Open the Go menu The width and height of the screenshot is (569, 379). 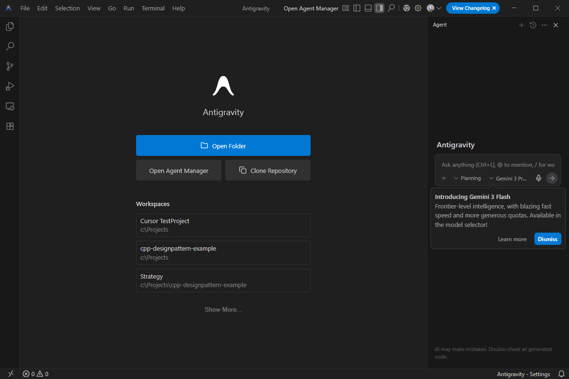coord(112,8)
